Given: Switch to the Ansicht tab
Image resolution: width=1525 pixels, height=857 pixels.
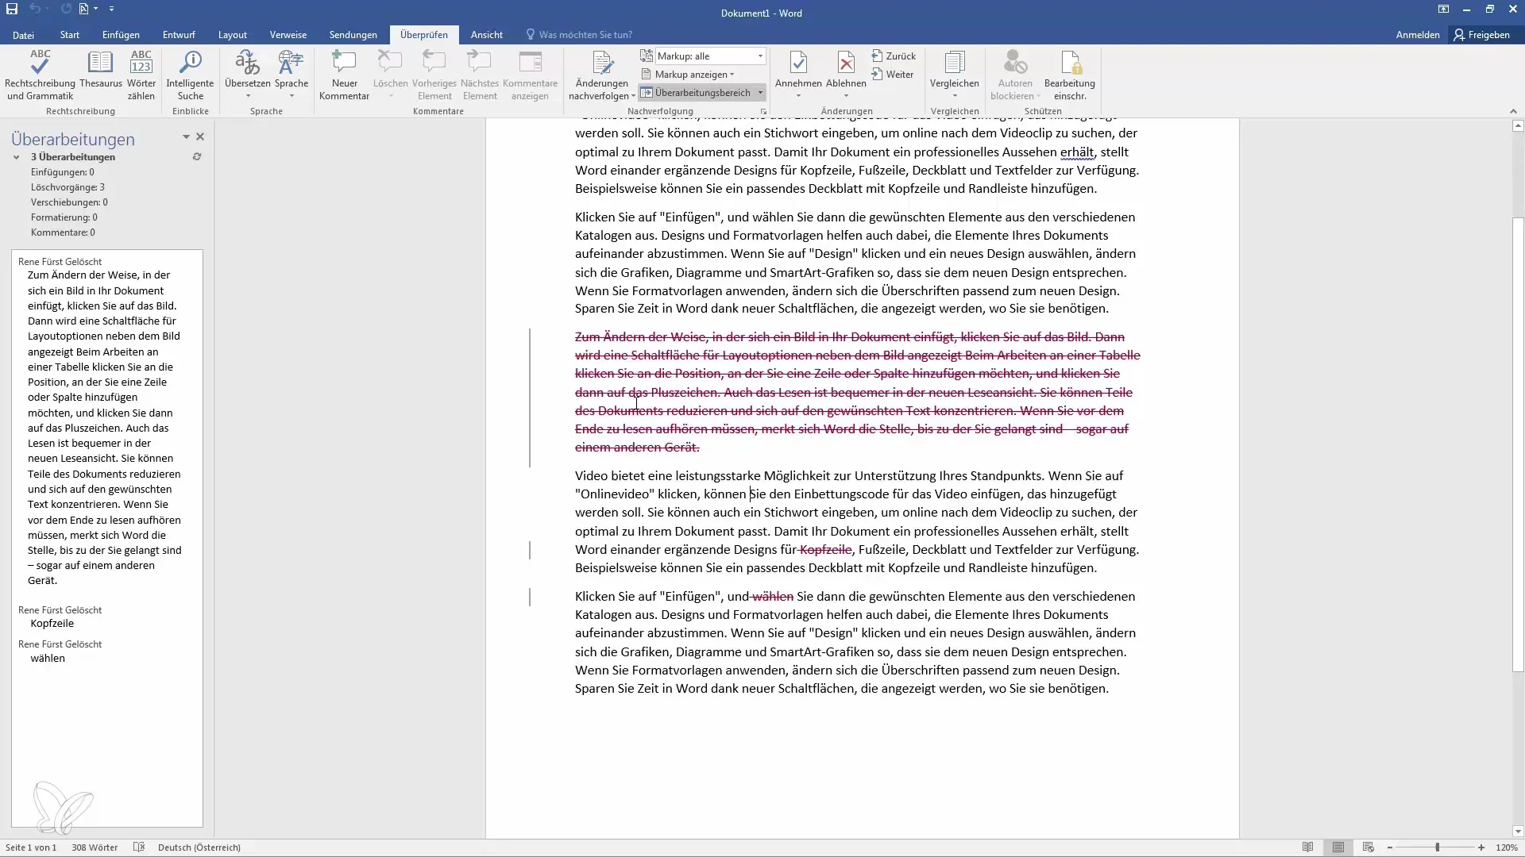Looking at the screenshot, I should click(486, 35).
